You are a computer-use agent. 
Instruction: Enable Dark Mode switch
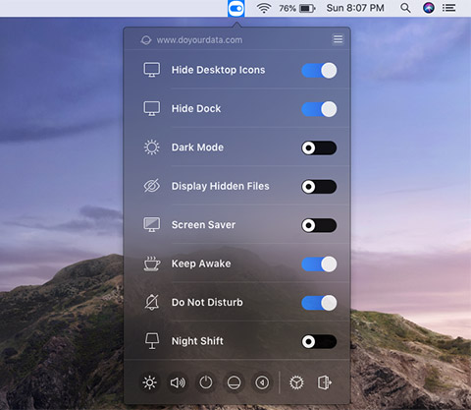[319, 147]
